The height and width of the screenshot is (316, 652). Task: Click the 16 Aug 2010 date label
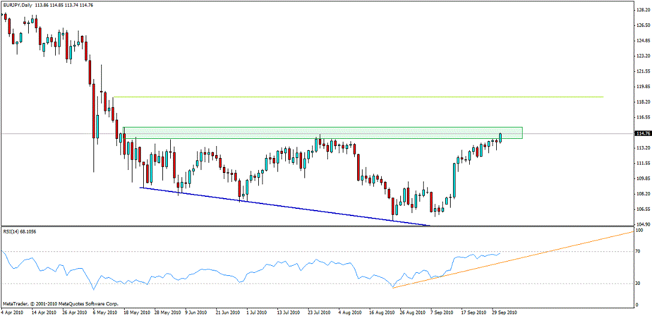381,312
